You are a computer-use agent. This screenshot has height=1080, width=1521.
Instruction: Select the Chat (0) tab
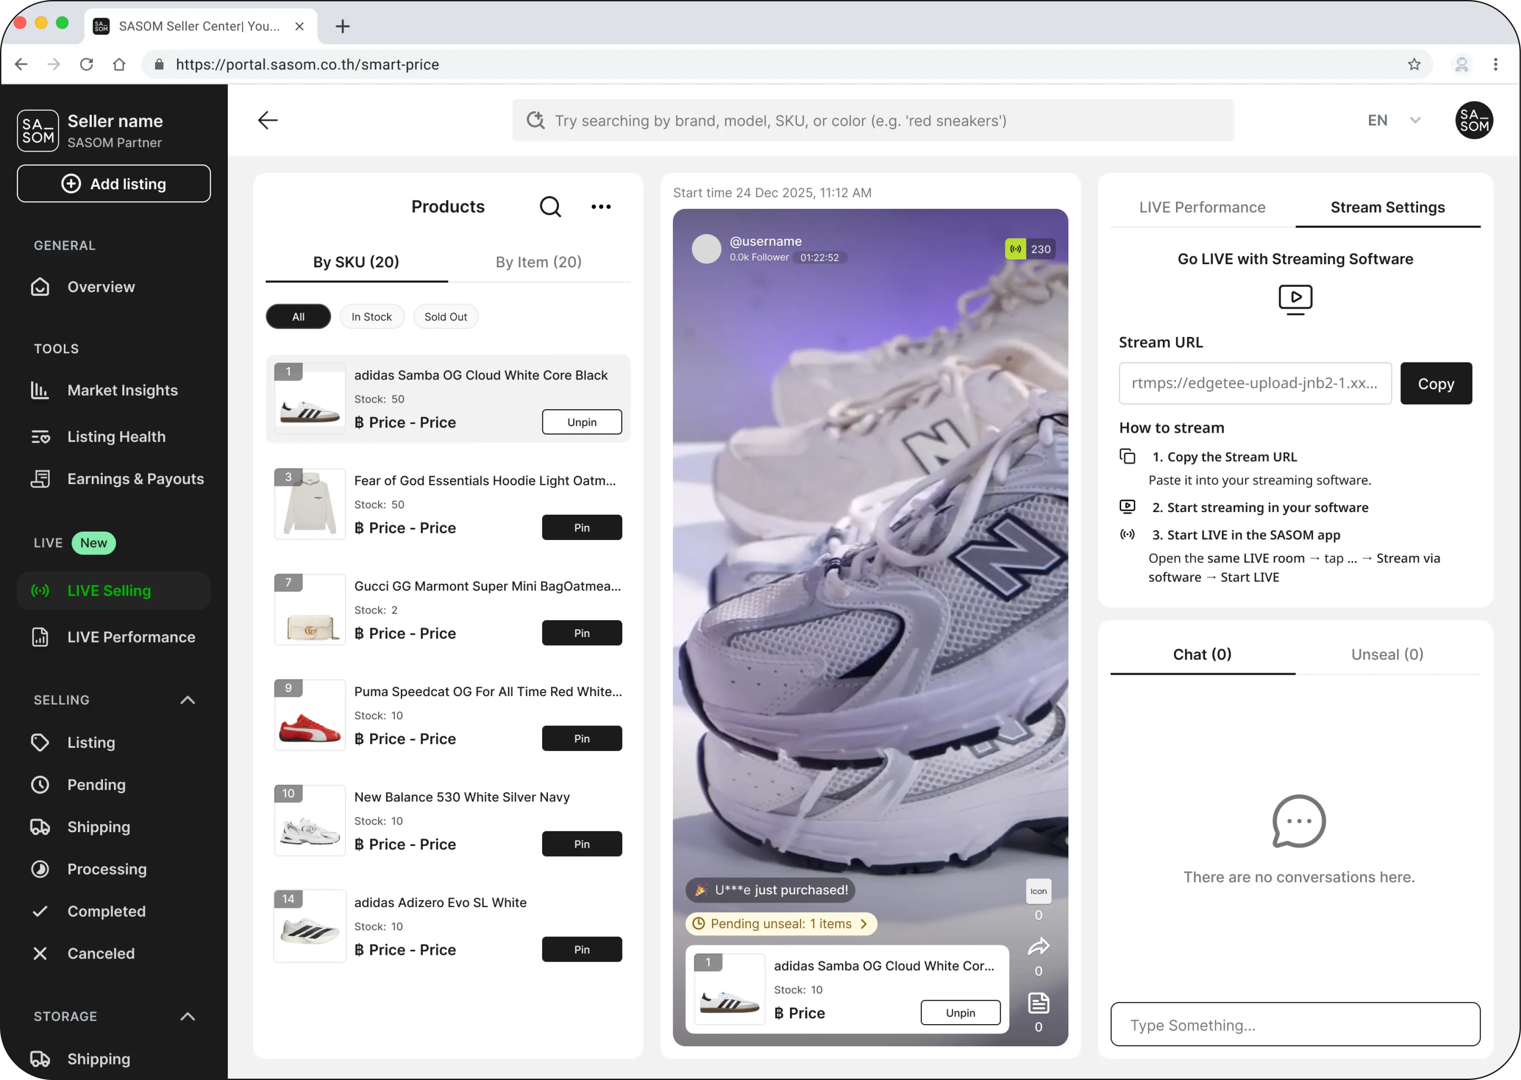point(1202,654)
